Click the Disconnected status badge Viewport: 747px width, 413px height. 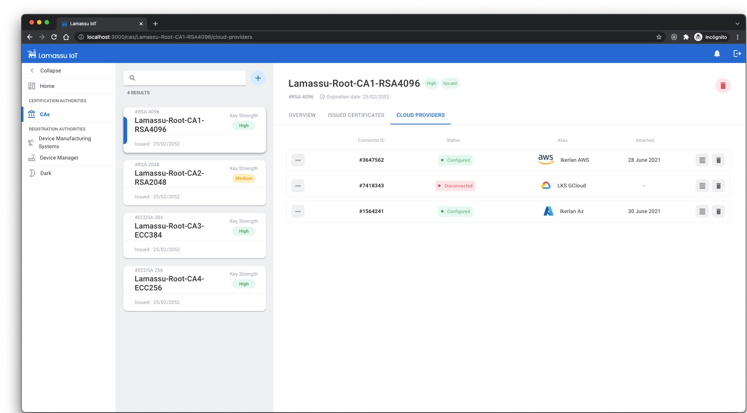pyautogui.click(x=455, y=186)
